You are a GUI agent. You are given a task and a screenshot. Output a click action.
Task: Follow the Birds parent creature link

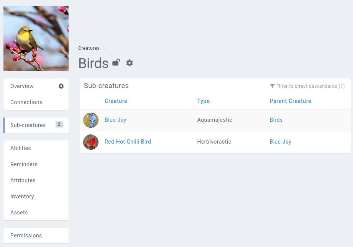click(276, 120)
